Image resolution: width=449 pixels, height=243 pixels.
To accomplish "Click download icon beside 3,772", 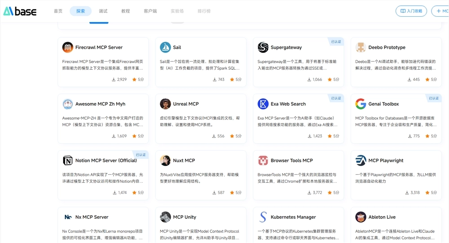I will (x=309, y=193).
